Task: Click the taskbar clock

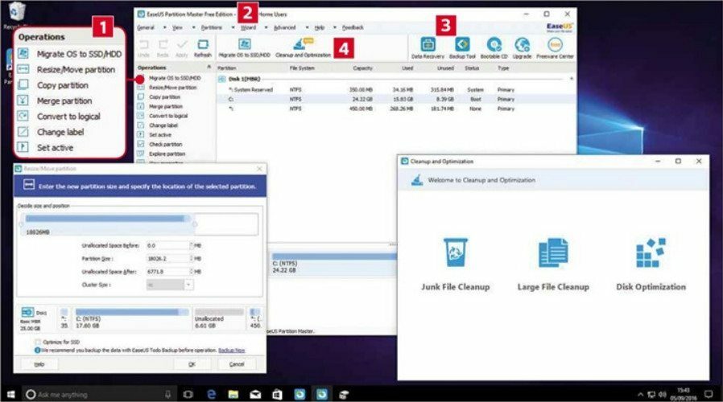Action: click(x=684, y=394)
